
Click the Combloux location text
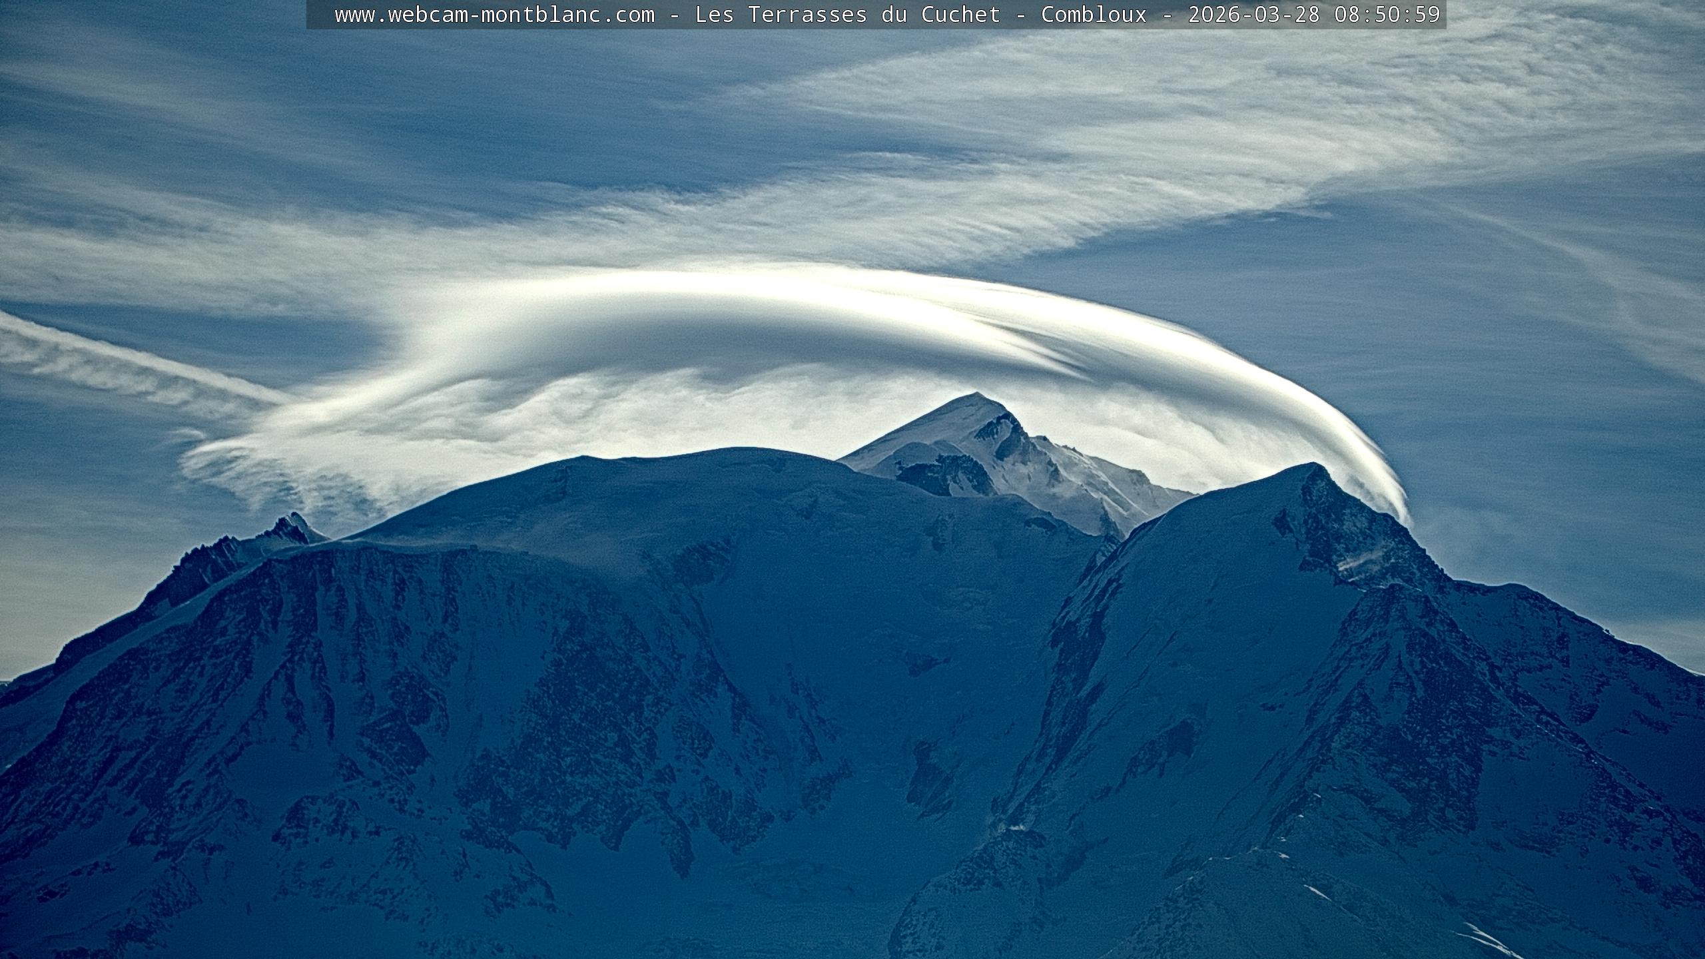pos(1094,15)
